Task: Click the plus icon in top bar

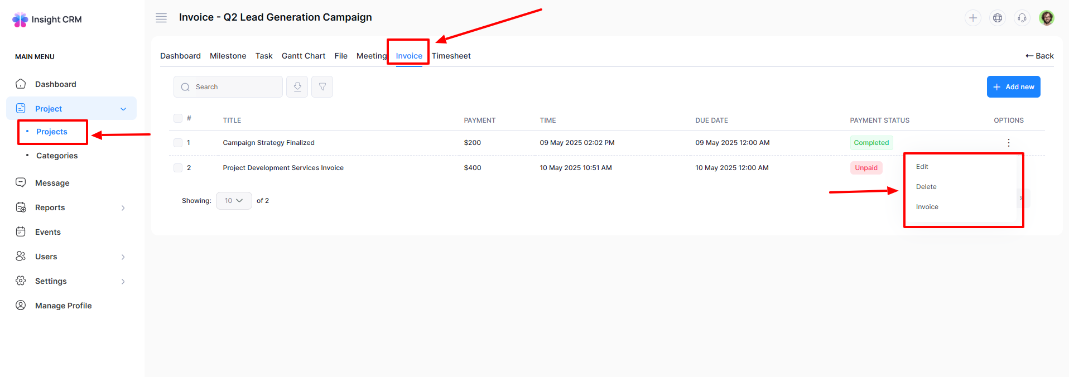Action: (972, 18)
